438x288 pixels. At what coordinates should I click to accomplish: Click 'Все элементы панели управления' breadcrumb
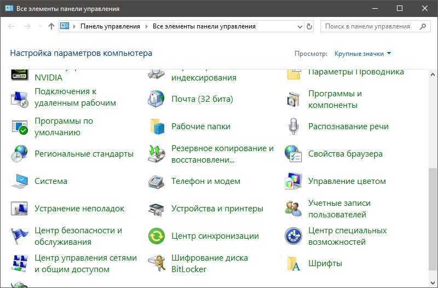click(204, 26)
